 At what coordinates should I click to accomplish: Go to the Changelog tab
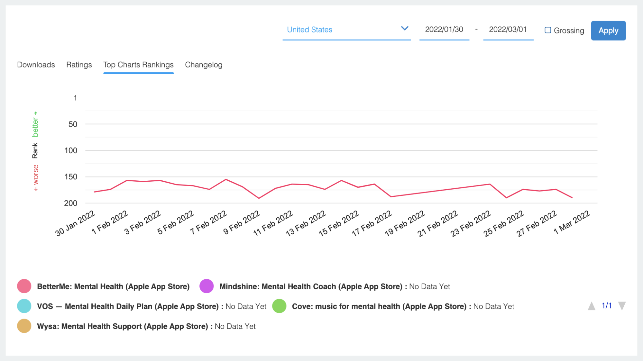204,65
